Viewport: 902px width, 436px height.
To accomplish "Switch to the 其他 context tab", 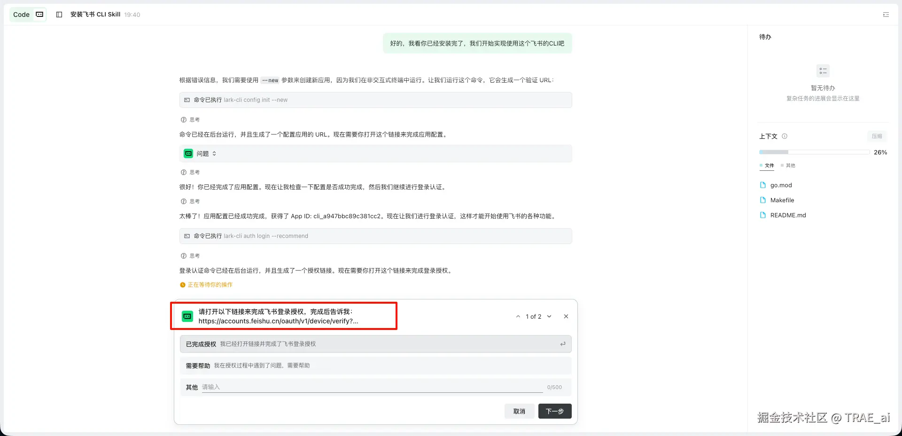I will [788, 165].
